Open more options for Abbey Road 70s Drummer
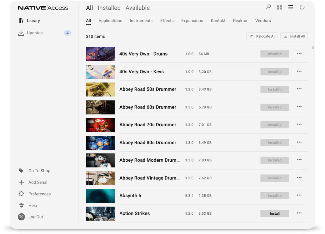The width and height of the screenshot is (325, 234). [299, 124]
